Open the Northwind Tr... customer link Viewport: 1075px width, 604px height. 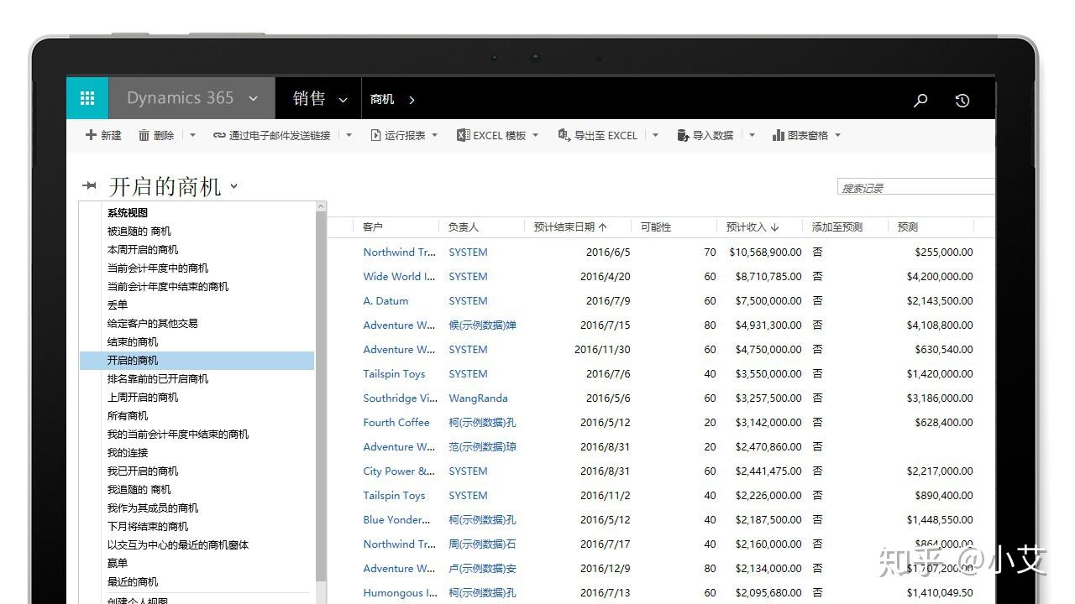[x=399, y=252]
